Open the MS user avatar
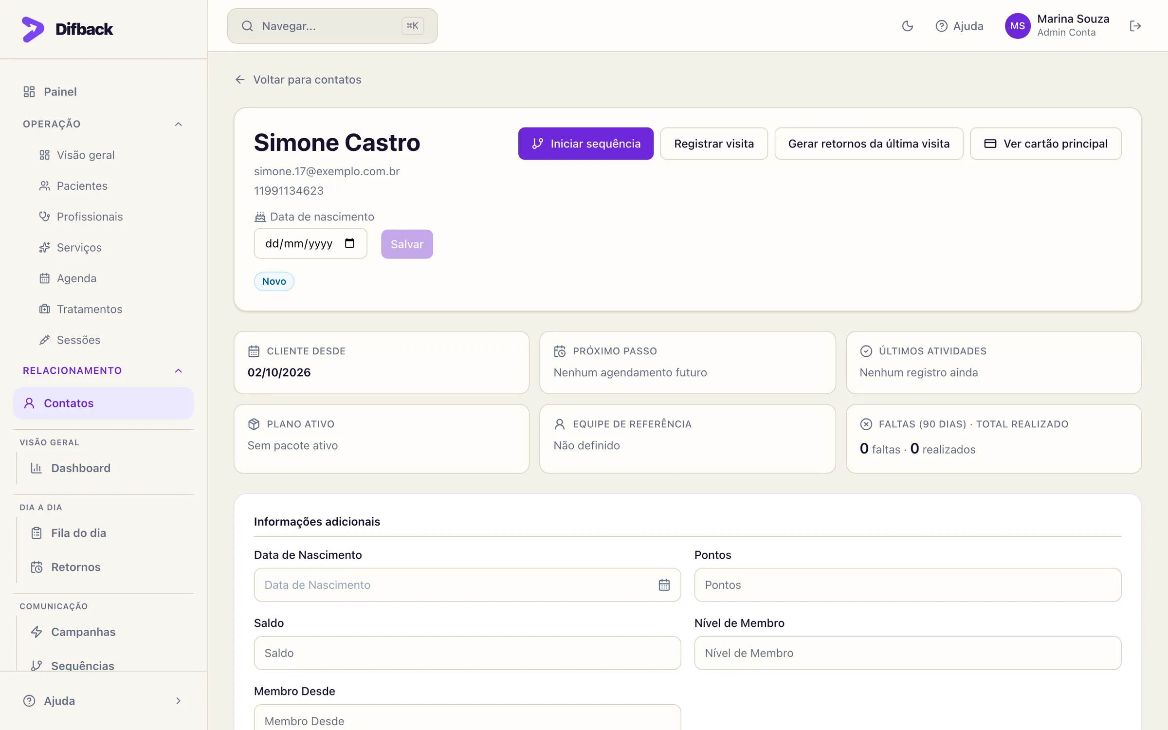 click(1018, 26)
